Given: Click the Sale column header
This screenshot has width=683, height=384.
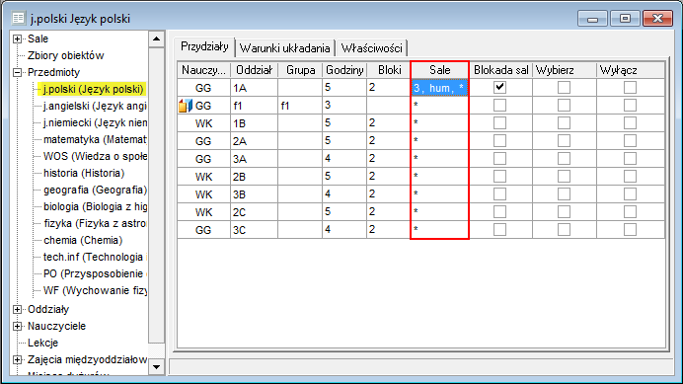Looking at the screenshot, I should 439,70.
